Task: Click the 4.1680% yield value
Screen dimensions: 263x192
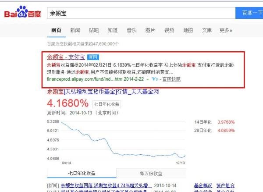Action: [68, 103]
